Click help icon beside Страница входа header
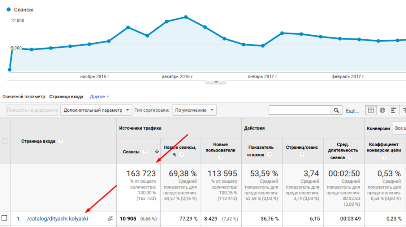 pyautogui.click(x=61, y=141)
